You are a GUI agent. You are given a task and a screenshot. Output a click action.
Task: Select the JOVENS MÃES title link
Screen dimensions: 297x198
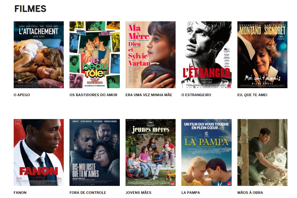click(138, 193)
